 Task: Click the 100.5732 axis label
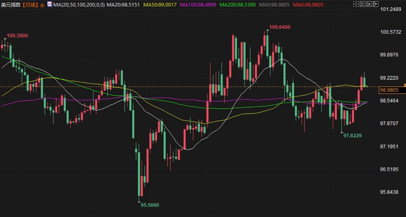coord(391,32)
